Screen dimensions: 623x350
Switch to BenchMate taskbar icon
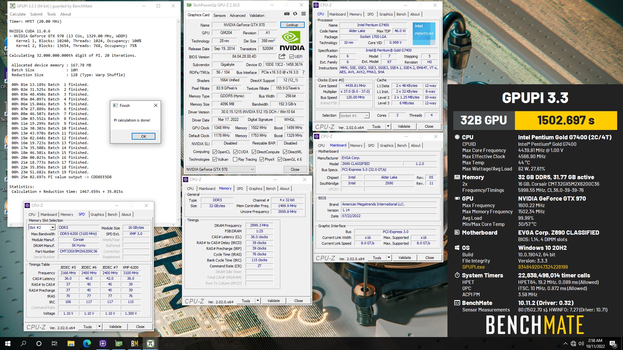[134, 344]
